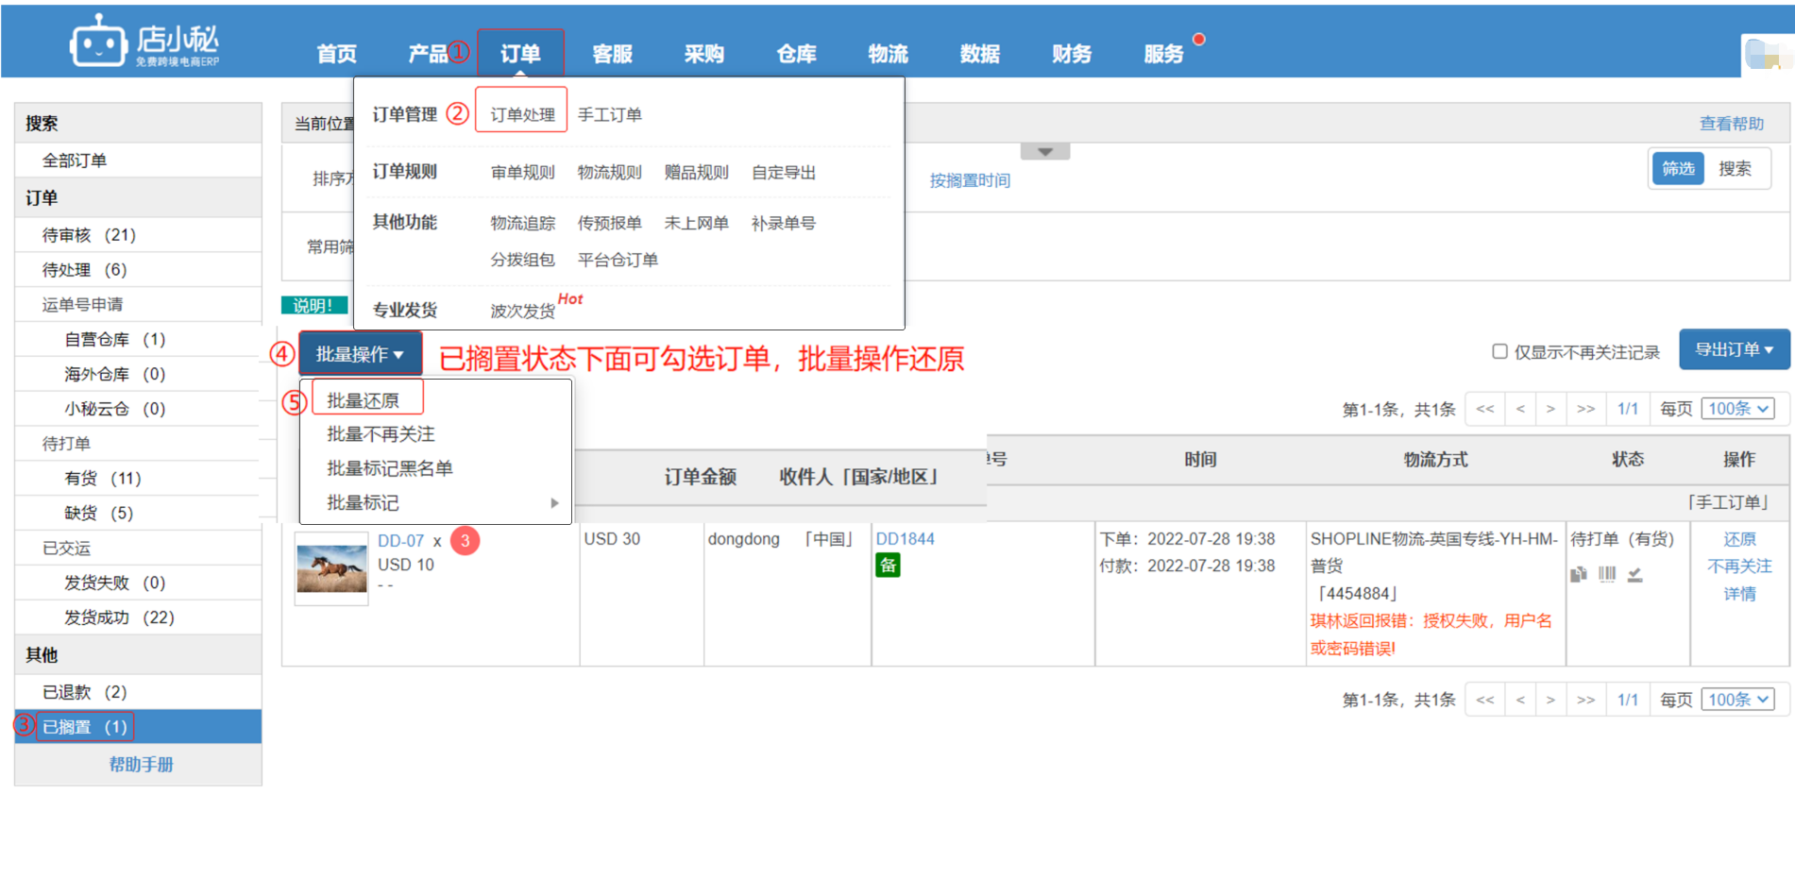Click the document copy status icon

click(x=1578, y=574)
